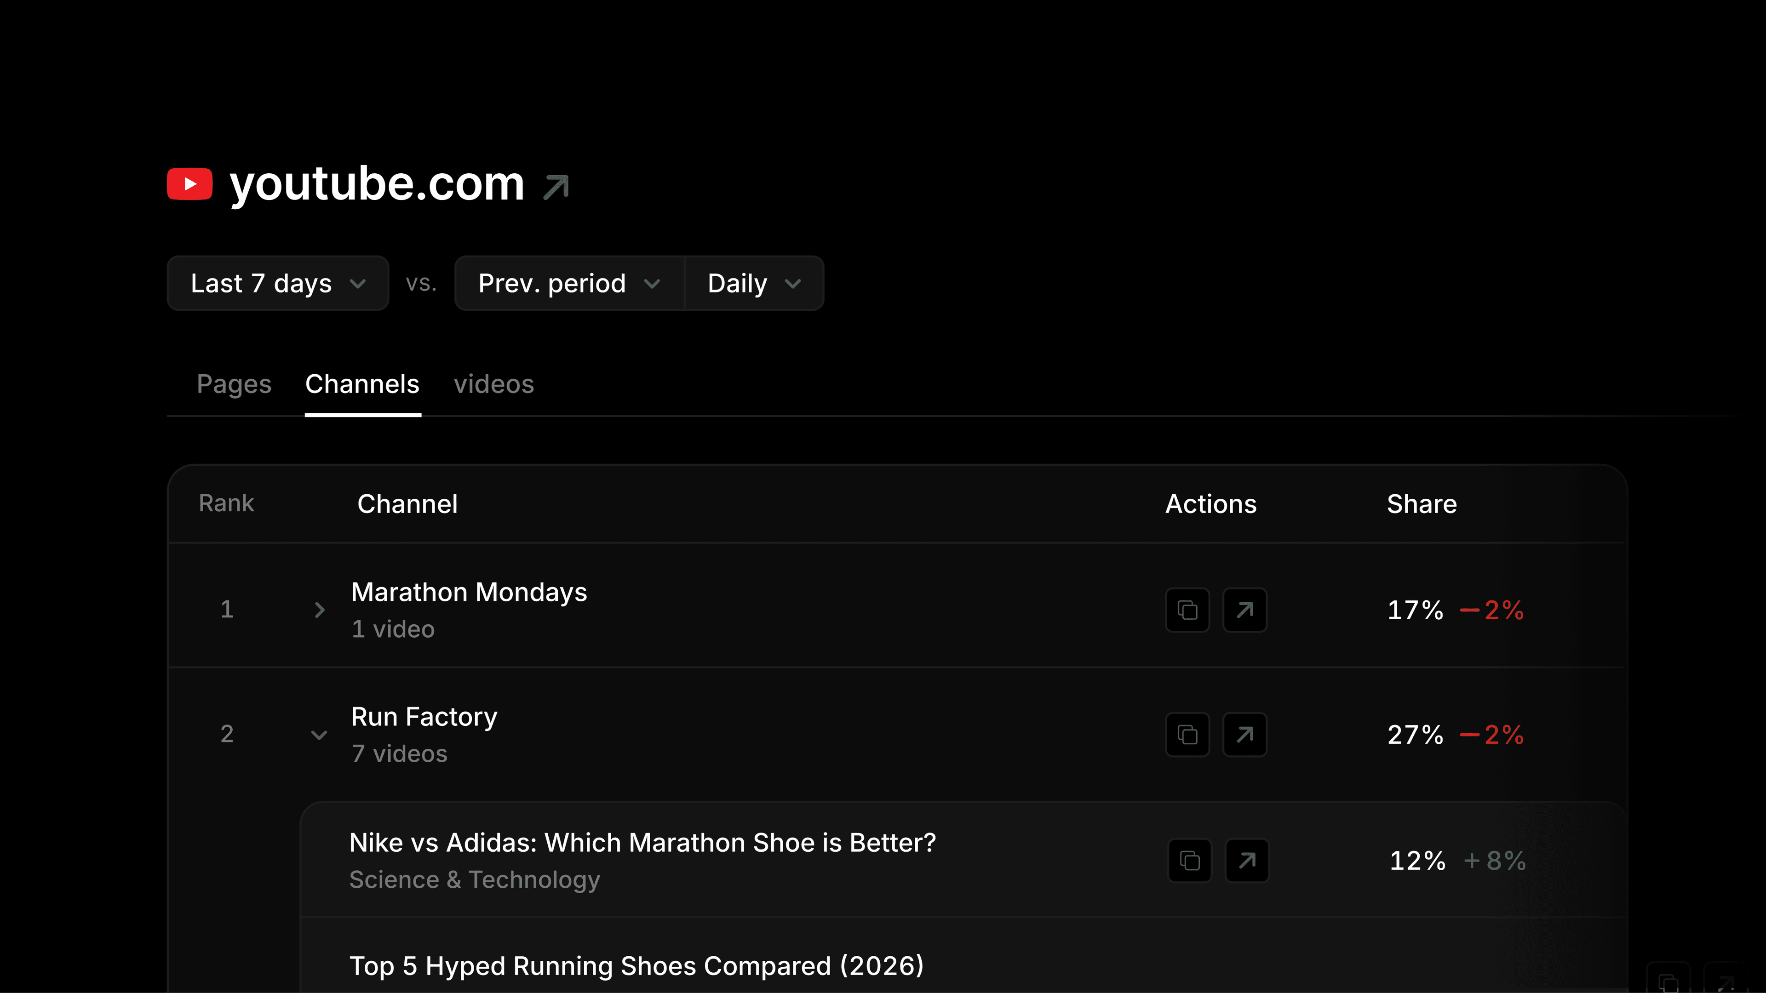Sort by the Rank column header
This screenshot has width=1766, height=993.
(226, 504)
